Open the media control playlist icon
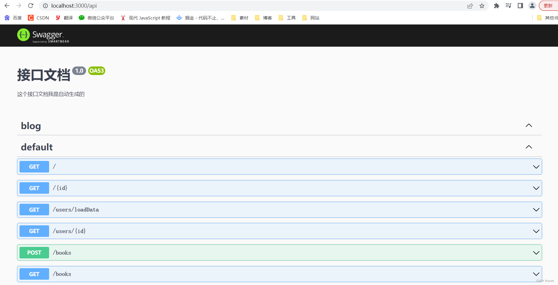 pyautogui.click(x=508, y=6)
